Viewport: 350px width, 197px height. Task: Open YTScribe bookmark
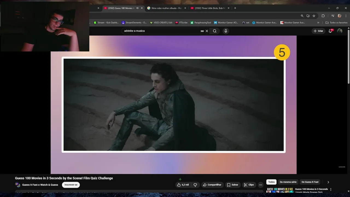pos(181,23)
